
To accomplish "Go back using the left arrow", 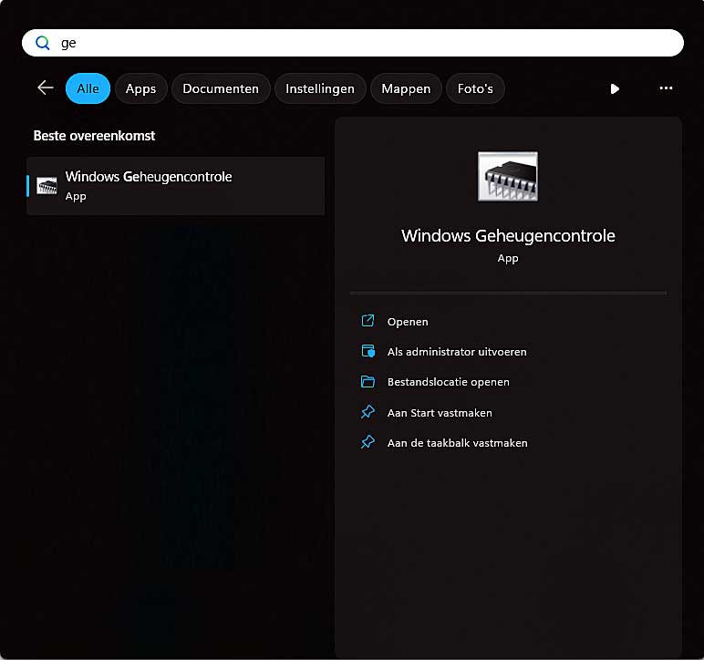I will click(x=45, y=88).
